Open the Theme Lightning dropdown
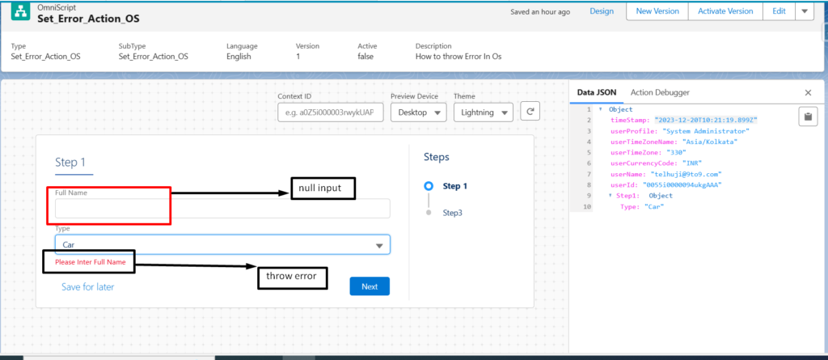This screenshot has width=828, height=360. click(x=484, y=112)
